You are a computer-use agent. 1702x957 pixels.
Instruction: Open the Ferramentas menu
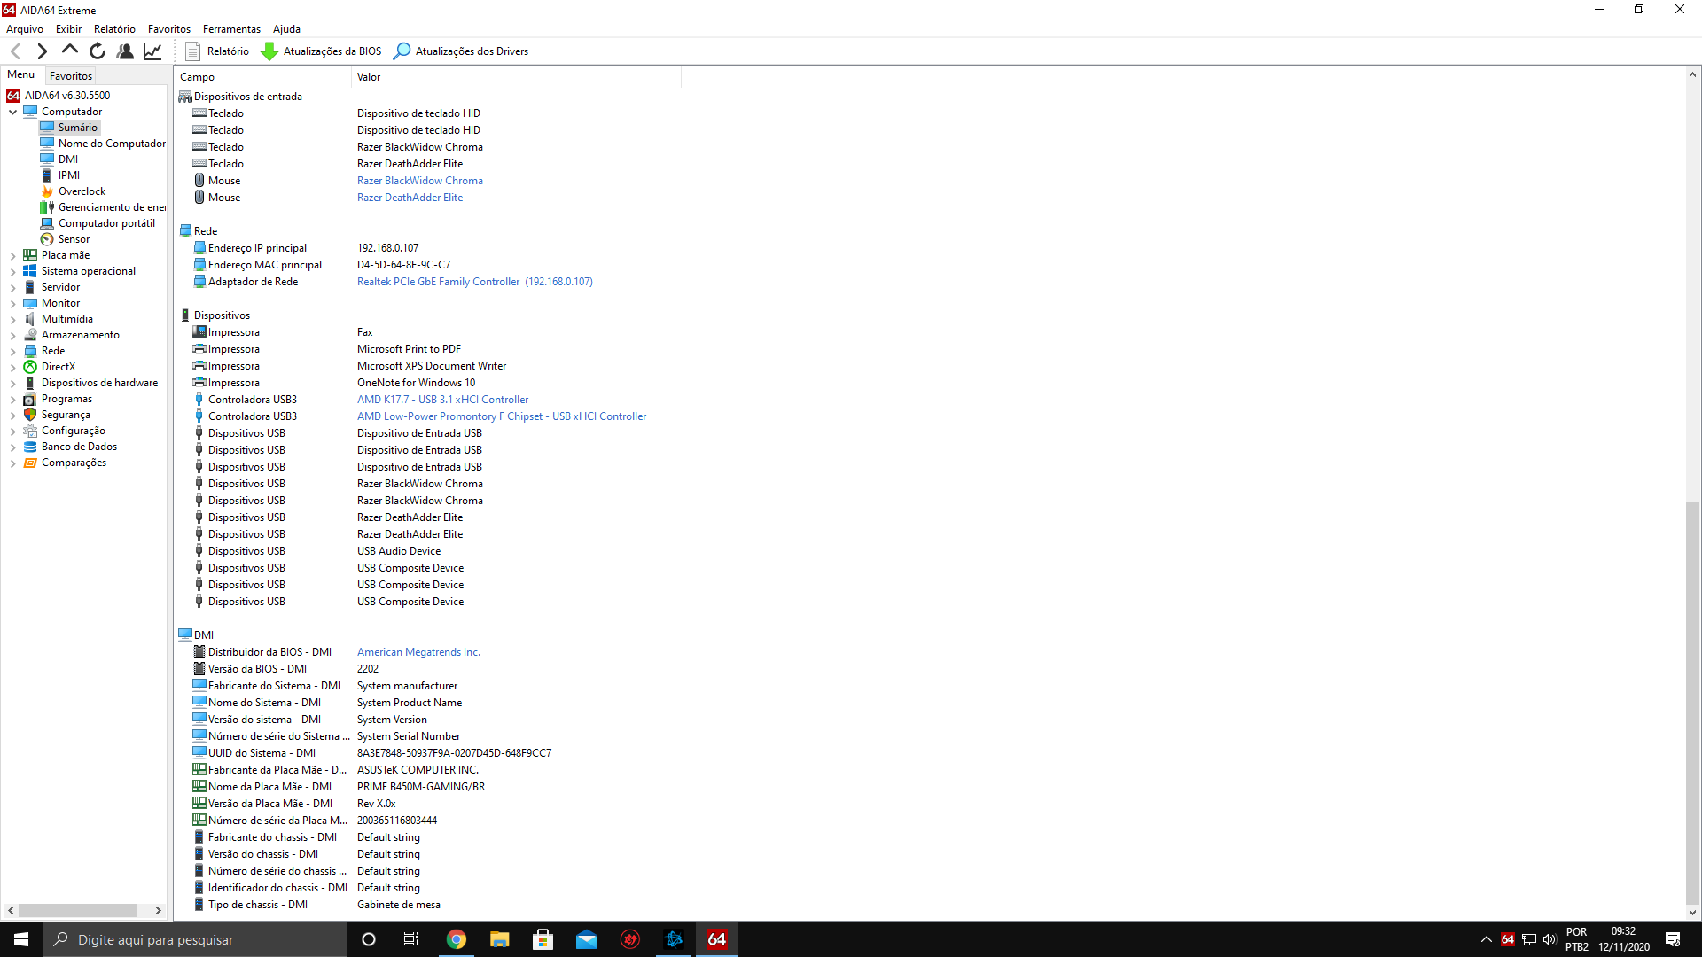click(231, 29)
